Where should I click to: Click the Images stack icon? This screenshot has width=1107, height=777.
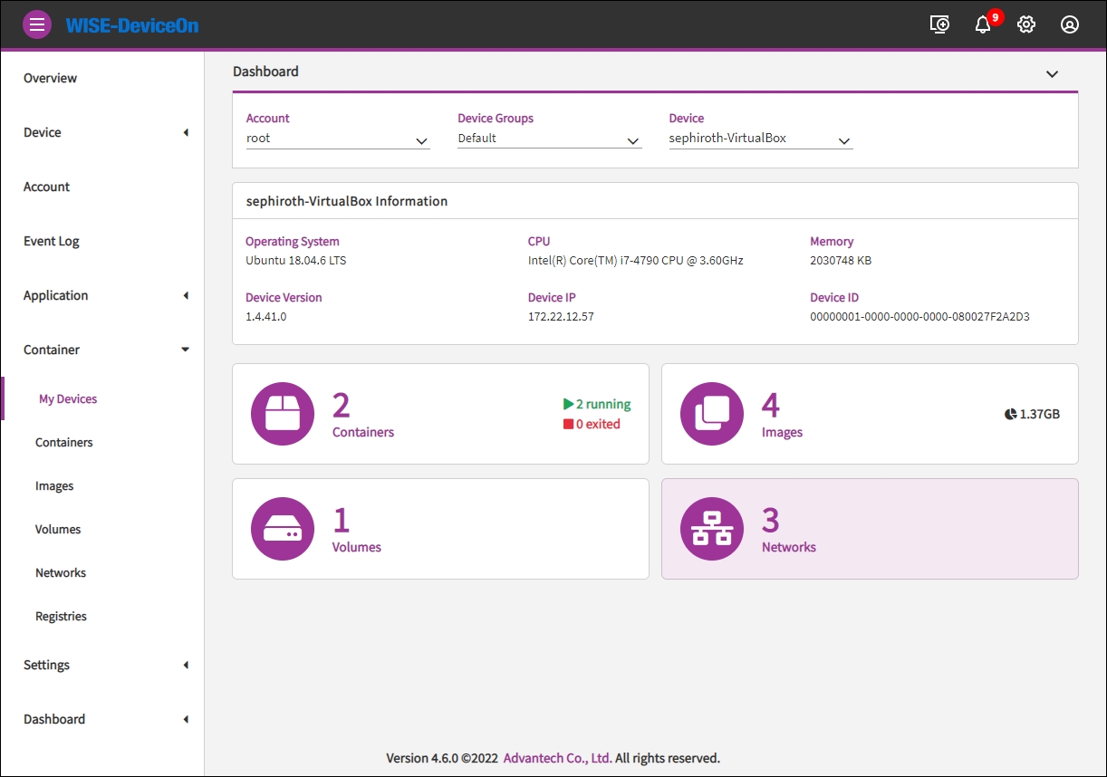pyautogui.click(x=712, y=414)
